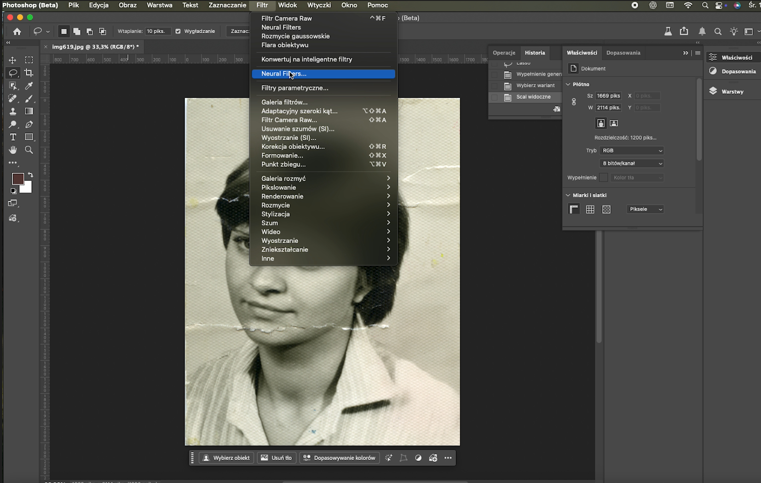Select the Hand tool

click(x=13, y=150)
